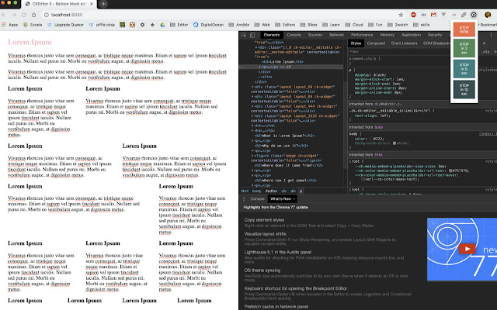Screen dimensions: 497x310
Task: Open the Chrome profile avatar
Action: click(x=488, y=15)
